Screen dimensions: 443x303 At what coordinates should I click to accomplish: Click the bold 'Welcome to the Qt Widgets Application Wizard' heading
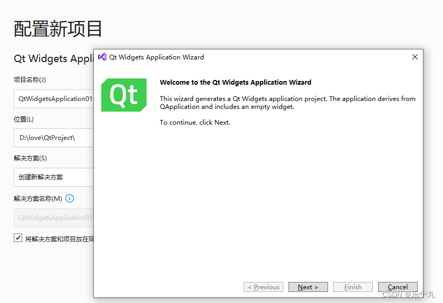235,82
